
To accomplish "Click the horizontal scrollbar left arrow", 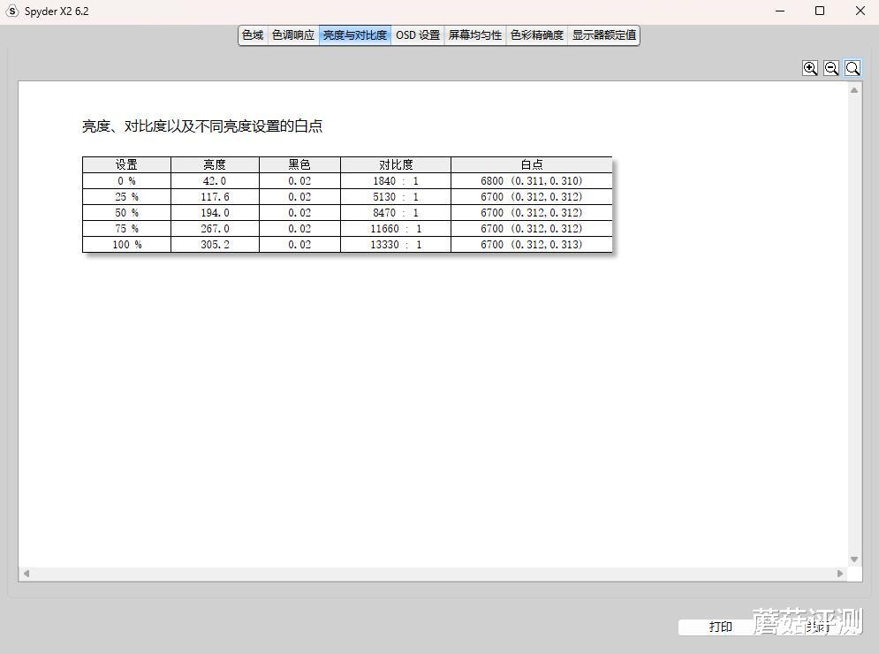I will (x=27, y=574).
